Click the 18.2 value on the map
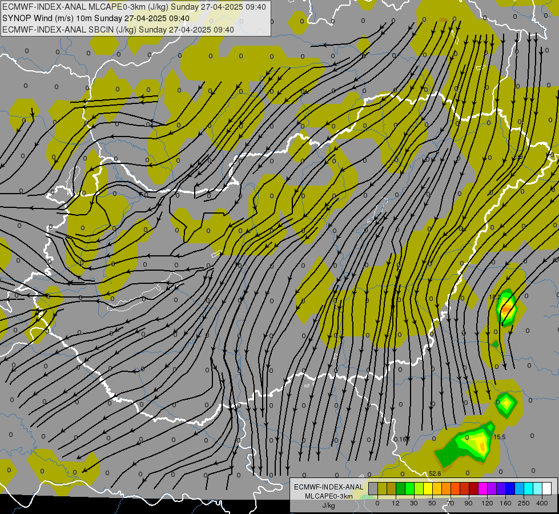This screenshot has height=514, width=559. click(495, 297)
